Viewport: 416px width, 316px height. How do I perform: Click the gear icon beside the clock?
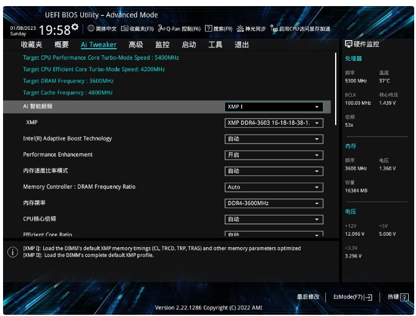point(75,27)
